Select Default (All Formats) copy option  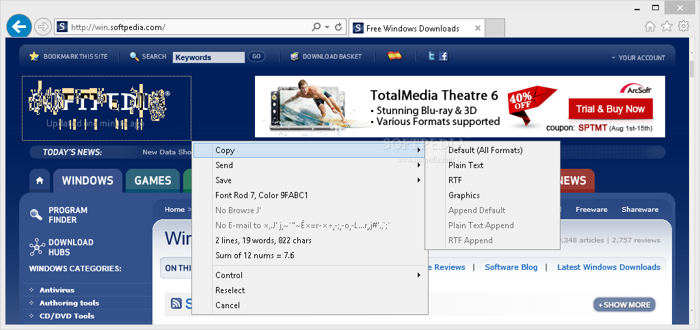493,150
